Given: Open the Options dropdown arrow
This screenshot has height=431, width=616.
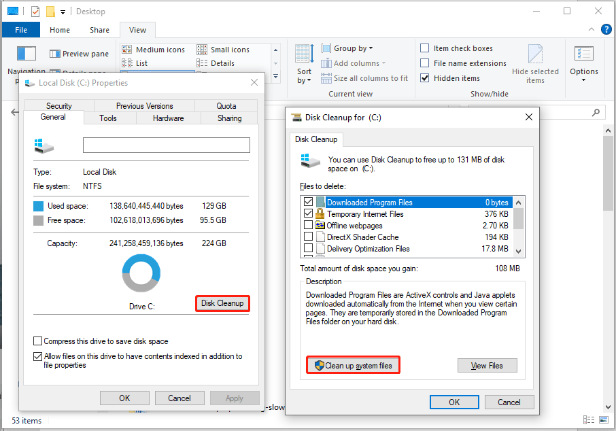Looking at the screenshot, I should tap(584, 80).
